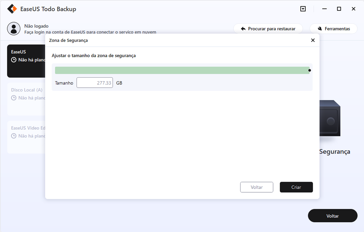This screenshot has height=232, width=364.
Task: Select the EaseUS Video Ed backup card
Action: [x=26, y=137]
